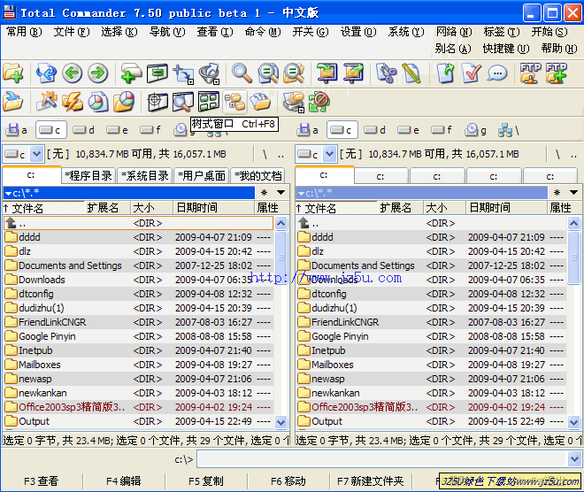Switch to *我的文档 tab
The height and width of the screenshot is (492, 584).
click(x=258, y=175)
